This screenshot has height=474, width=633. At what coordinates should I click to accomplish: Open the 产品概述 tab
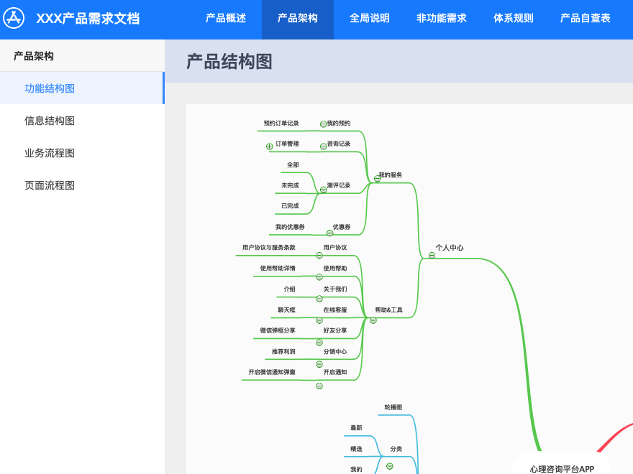pos(226,18)
